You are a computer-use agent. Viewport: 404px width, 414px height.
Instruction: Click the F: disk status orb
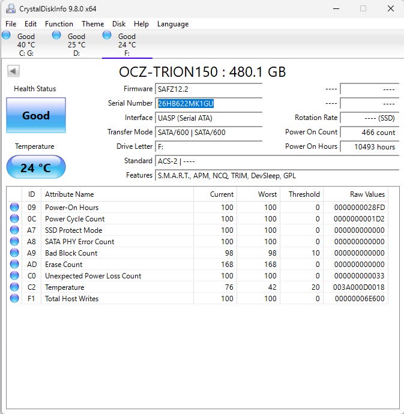107,35
